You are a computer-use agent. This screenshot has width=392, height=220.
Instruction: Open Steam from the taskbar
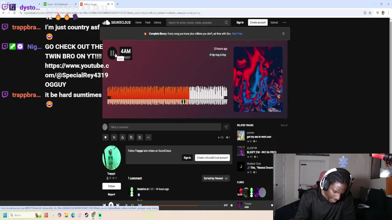(x=86, y=215)
